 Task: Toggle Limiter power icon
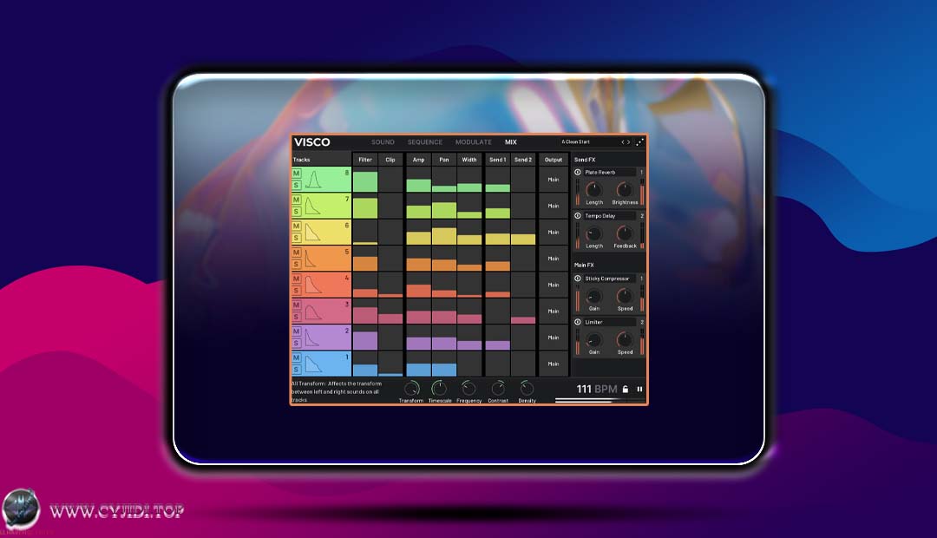(x=578, y=322)
